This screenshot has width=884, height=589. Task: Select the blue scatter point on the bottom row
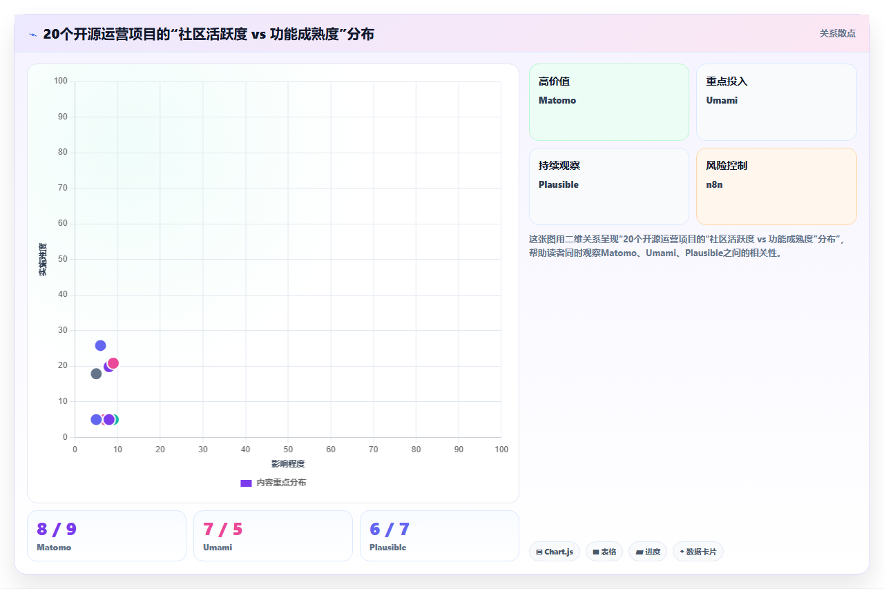point(96,420)
